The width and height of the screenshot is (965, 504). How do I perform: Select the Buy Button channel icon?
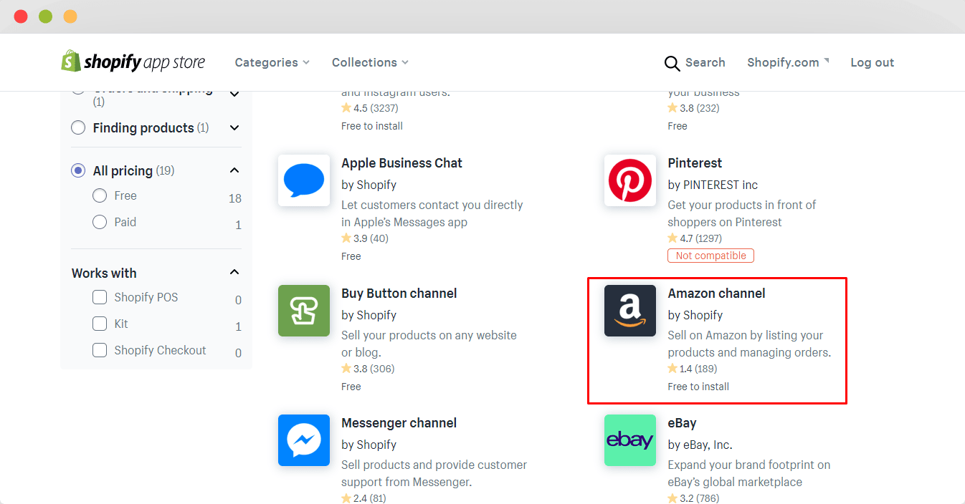[304, 311]
